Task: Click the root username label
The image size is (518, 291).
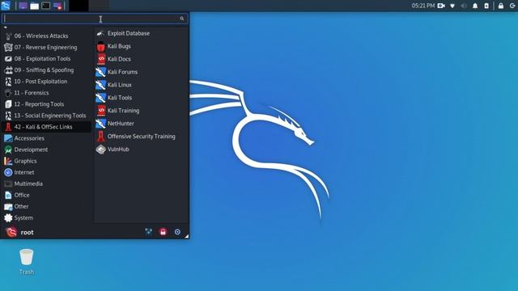Action: click(x=27, y=233)
